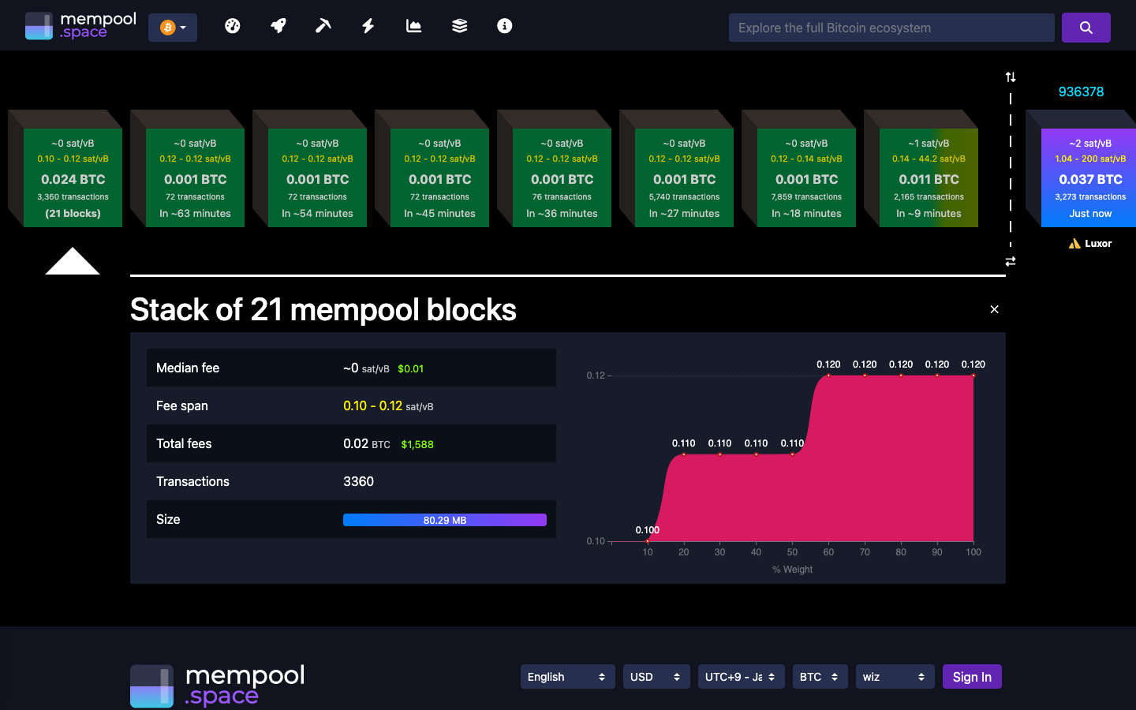The image size is (1136, 710).
Task: Open the mining dashboard via pickaxe icon
Action: tap(323, 26)
